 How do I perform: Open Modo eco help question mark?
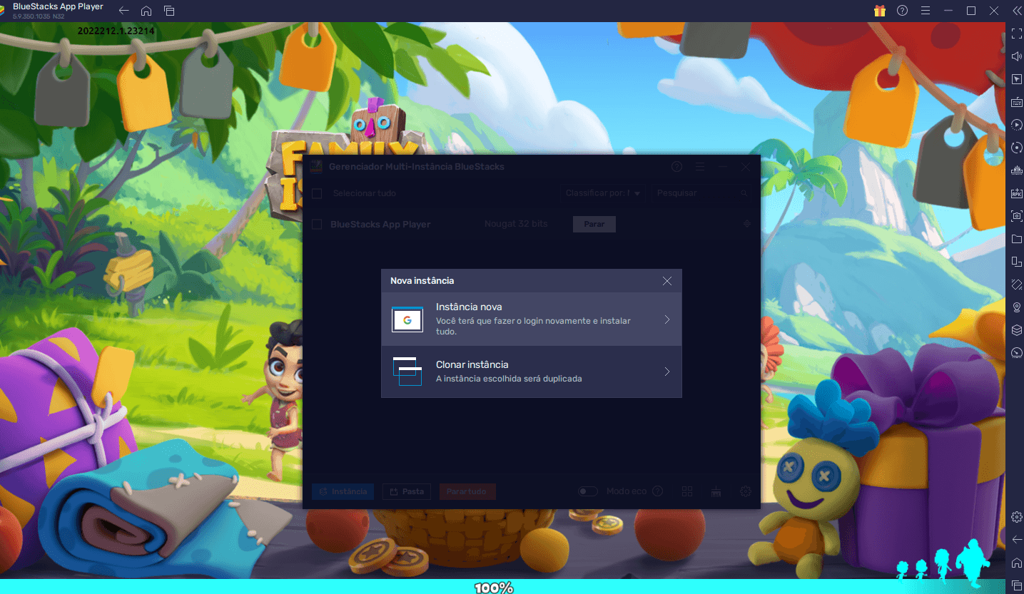pyautogui.click(x=658, y=491)
